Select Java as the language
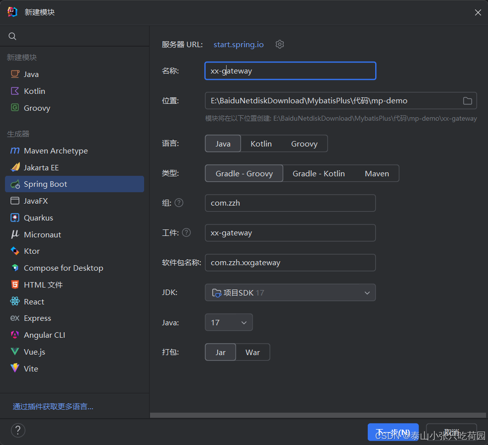 tap(223, 144)
